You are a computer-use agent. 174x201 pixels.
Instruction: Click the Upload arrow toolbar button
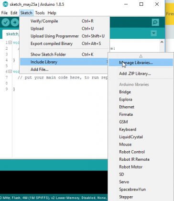[x=15, y=22]
